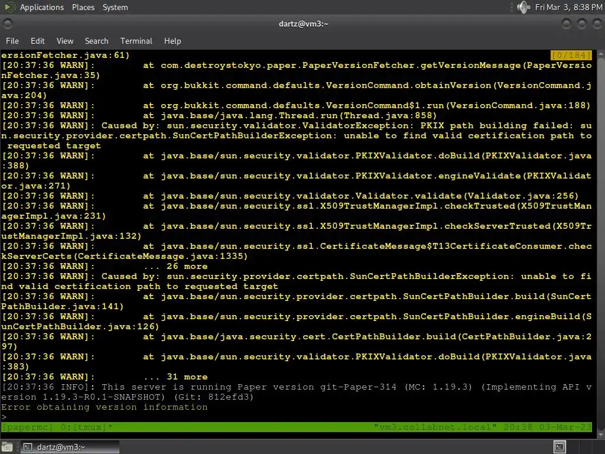This screenshot has height=454, width=605.
Task: Click the clock showing Fri Mar 3
Action: pyautogui.click(x=568, y=7)
